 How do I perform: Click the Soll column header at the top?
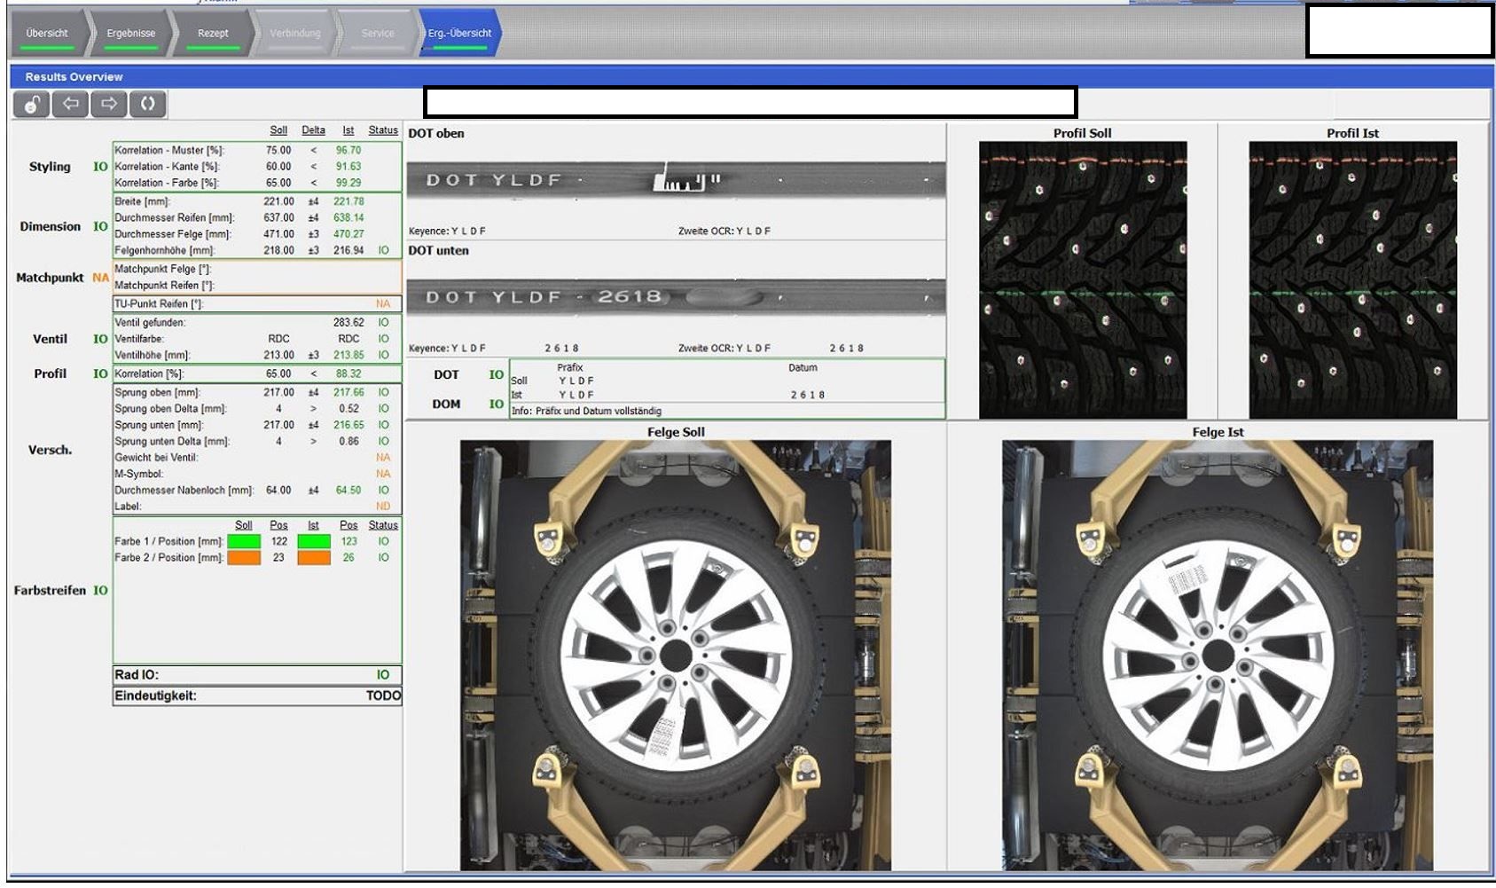click(278, 130)
